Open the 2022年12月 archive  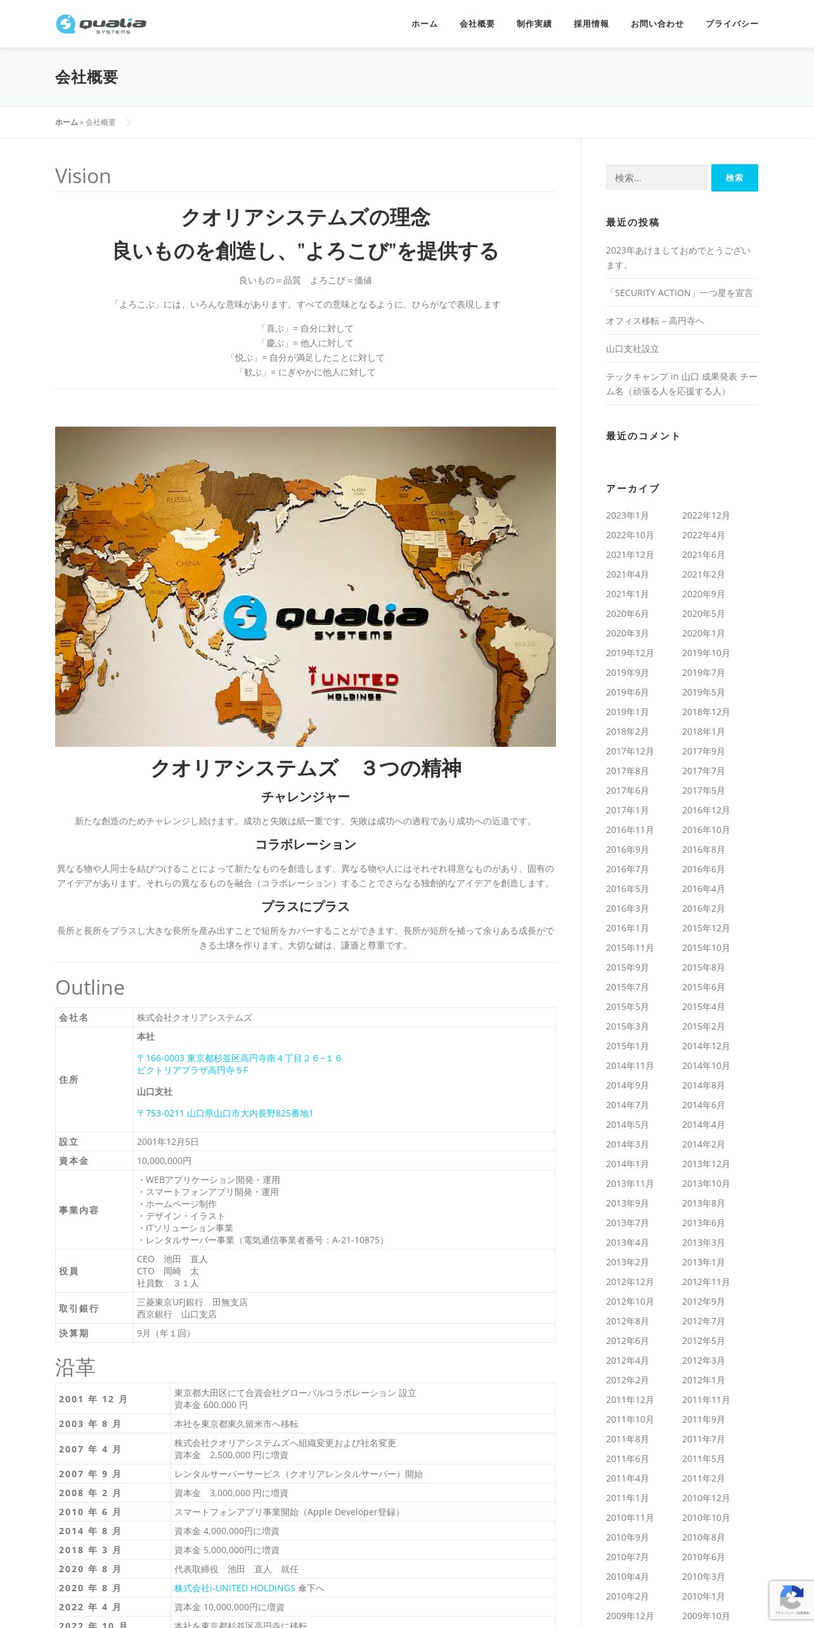pyautogui.click(x=706, y=515)
